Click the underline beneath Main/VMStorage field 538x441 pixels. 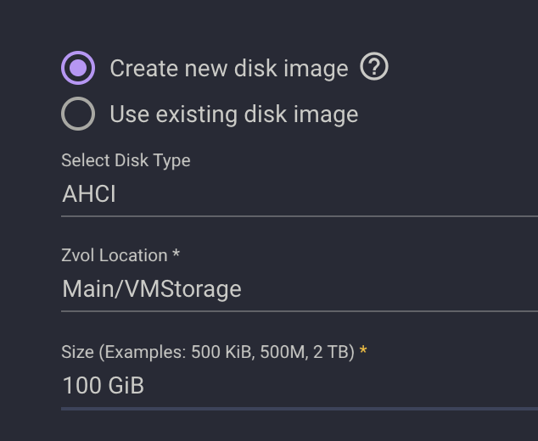[297, 311]
